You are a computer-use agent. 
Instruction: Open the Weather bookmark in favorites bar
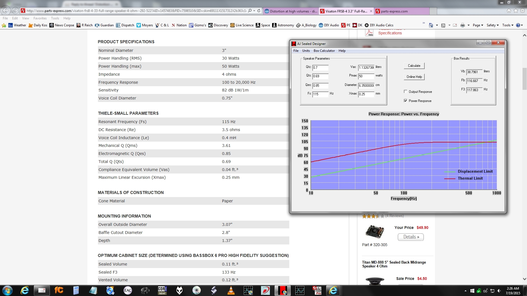17,25
